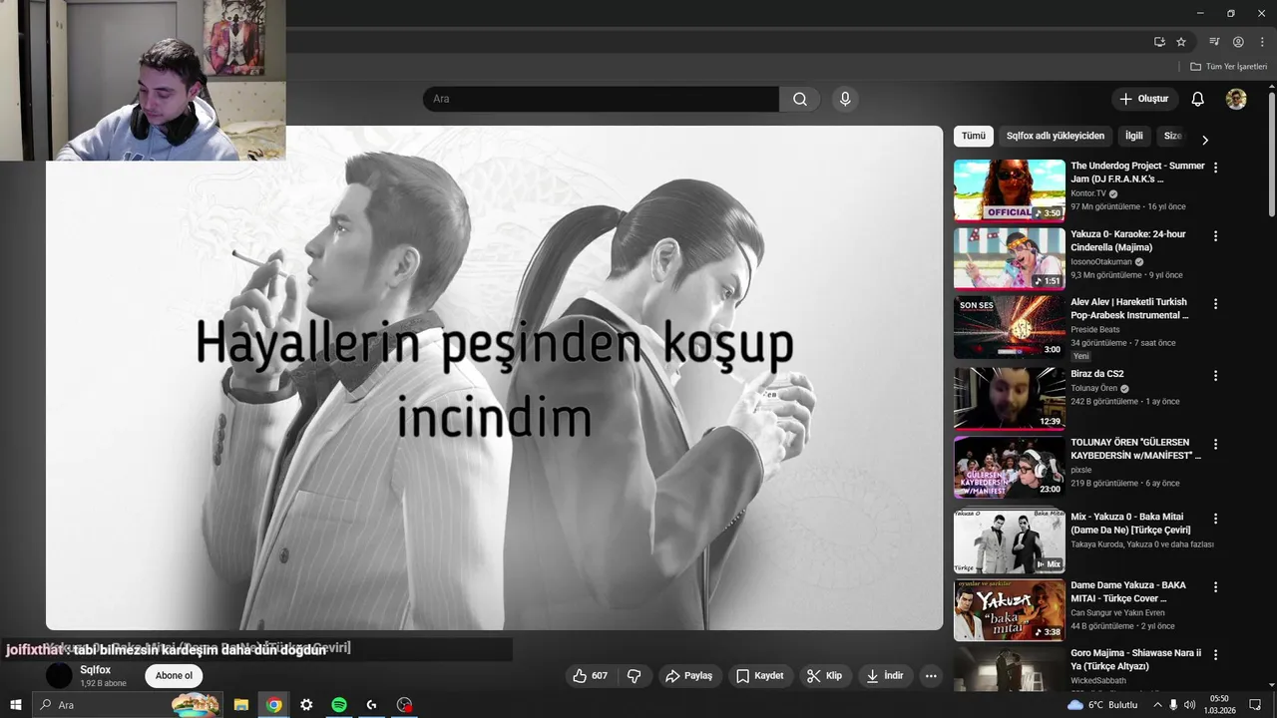
Task: Click the volume icon in system tray
Action: point(1189,705)
